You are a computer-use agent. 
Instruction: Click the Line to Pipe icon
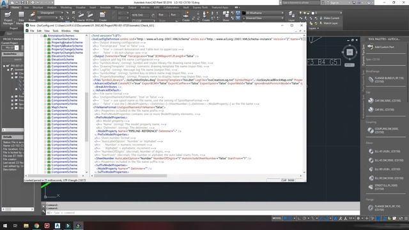tap(81, 17)
